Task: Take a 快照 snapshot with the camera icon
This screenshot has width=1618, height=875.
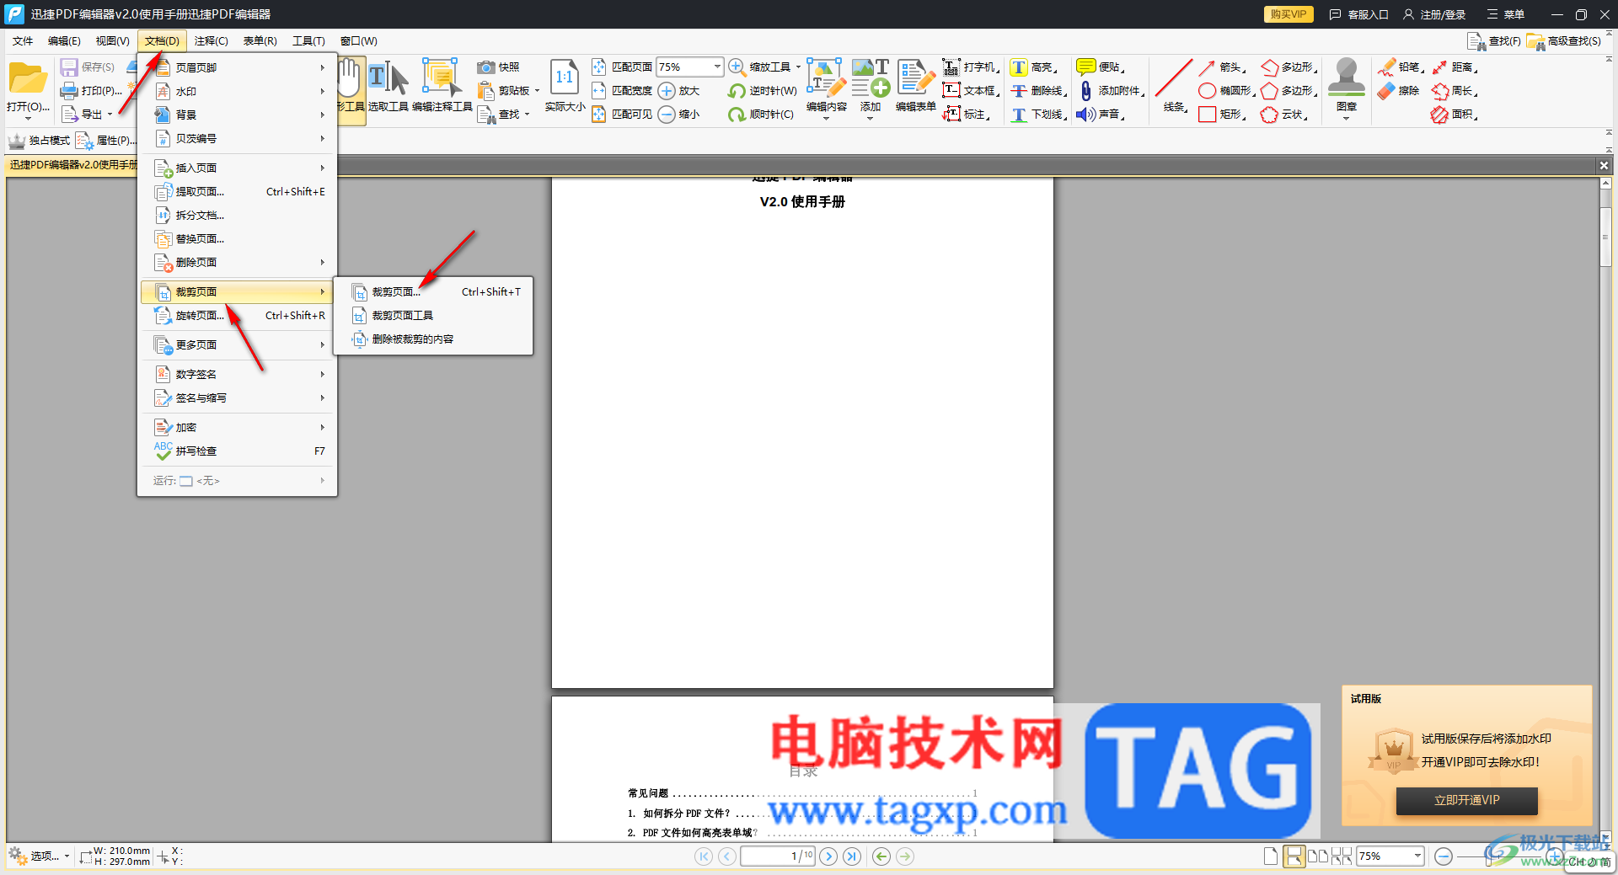Action: 486,67
